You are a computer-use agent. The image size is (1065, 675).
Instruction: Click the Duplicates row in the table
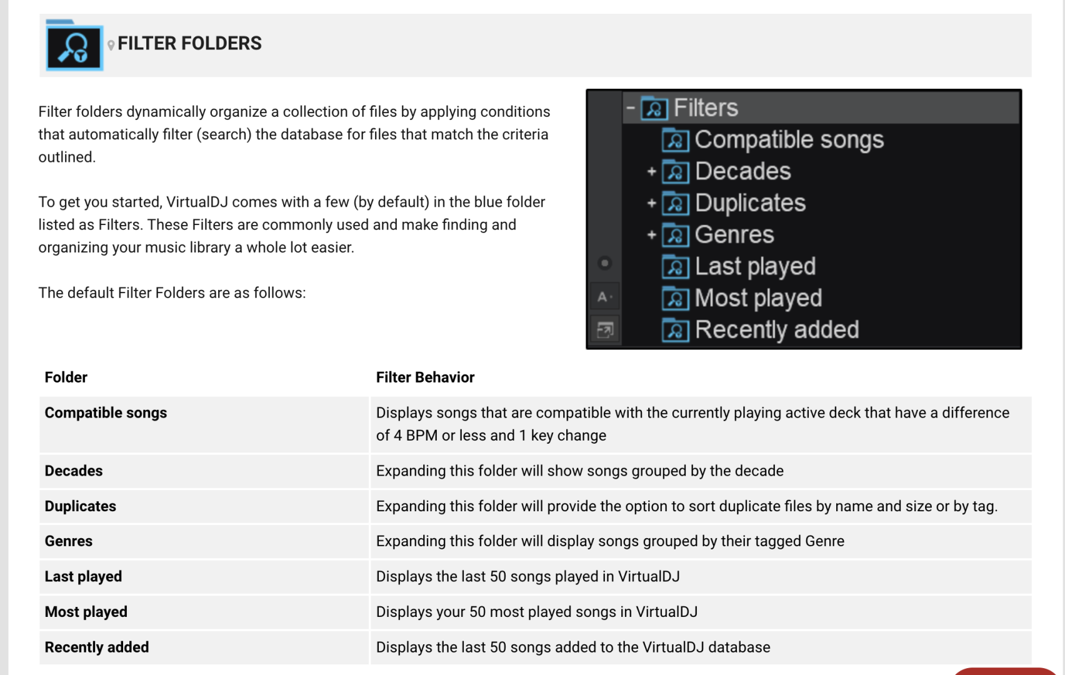coord(535,506)
